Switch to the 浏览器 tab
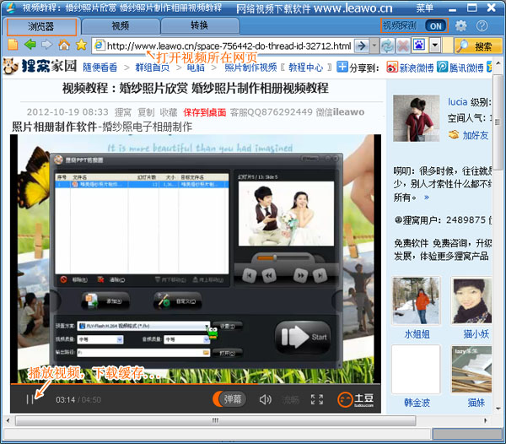The image size is (506, 444). (41, 26)
